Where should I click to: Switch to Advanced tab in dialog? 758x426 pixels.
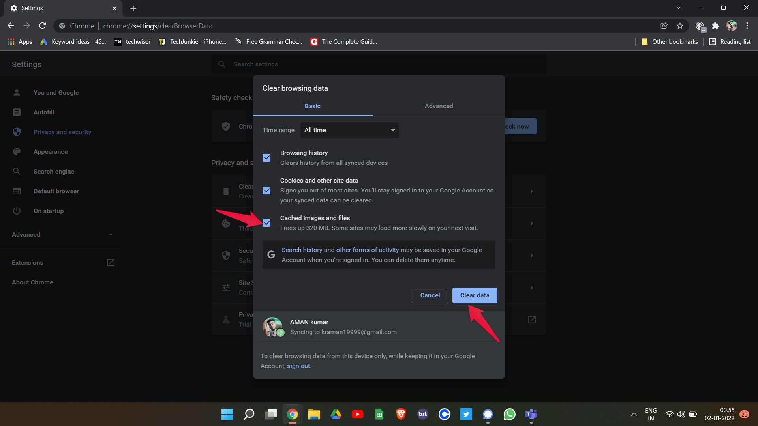[439, 106]
